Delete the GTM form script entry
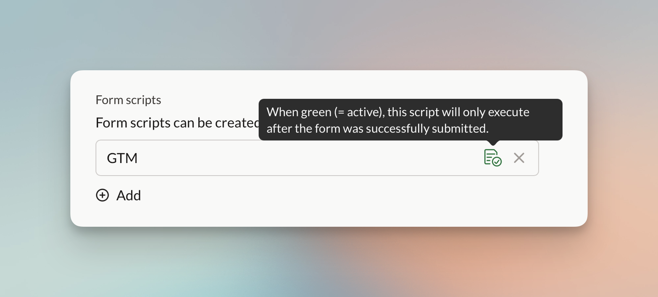The image size is (658, 297). (519, 158)
